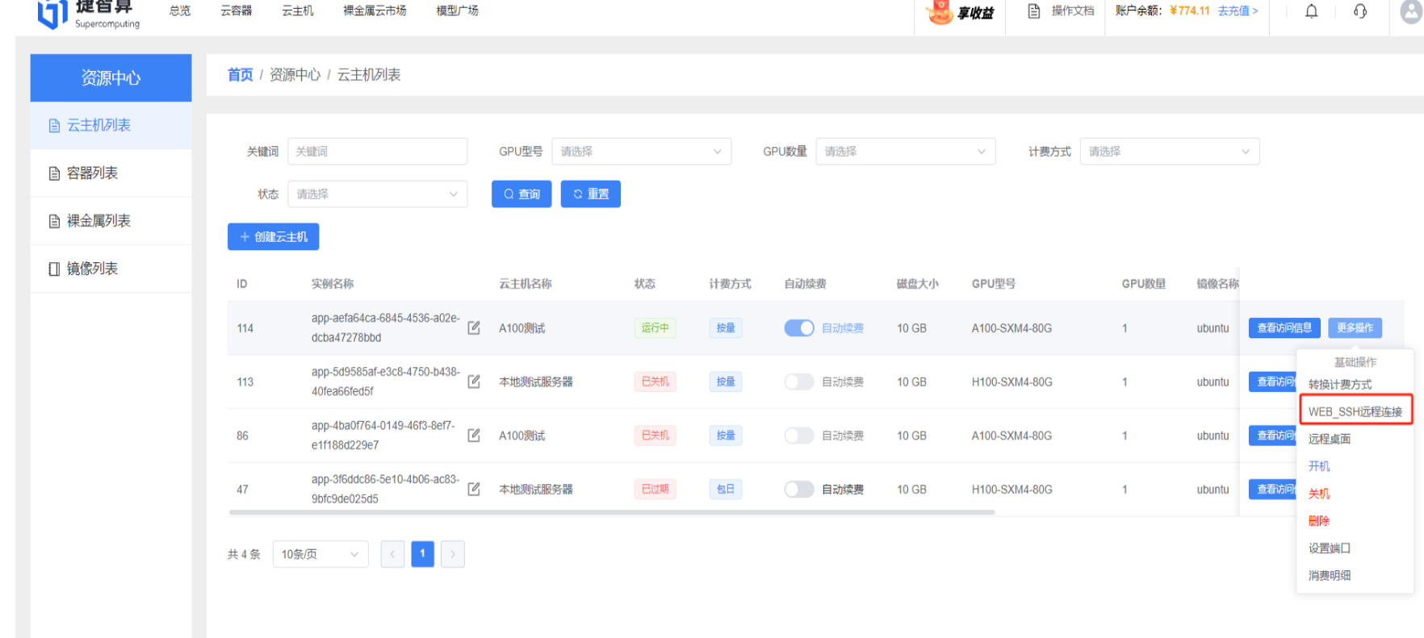
Task: Open 操作文档 documentation icon
Action: pos(1034,11)
